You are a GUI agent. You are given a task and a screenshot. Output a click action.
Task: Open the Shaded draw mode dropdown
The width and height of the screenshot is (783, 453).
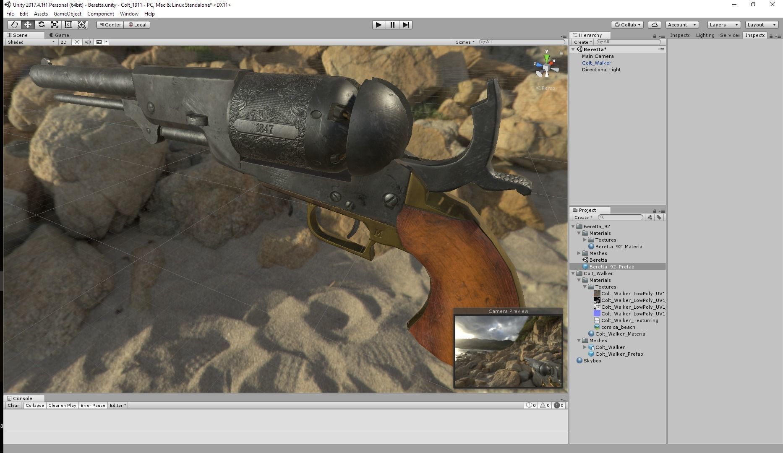[x=29, y=42]
